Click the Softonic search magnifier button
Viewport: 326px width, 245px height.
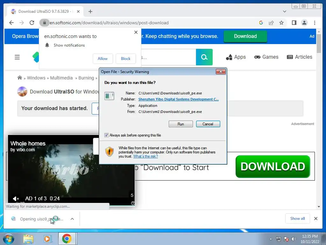[204, 57]
